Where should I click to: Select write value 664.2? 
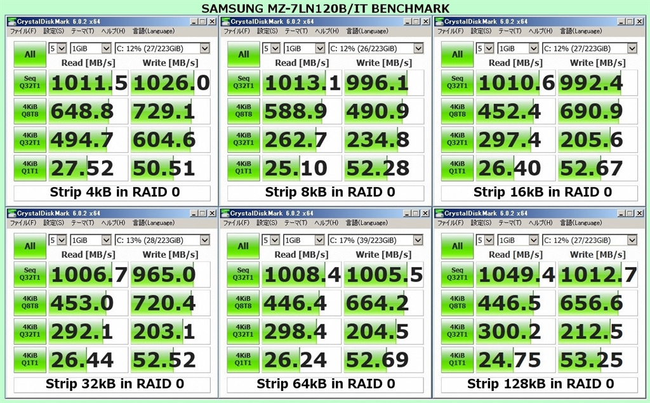[x=384, y=303]
